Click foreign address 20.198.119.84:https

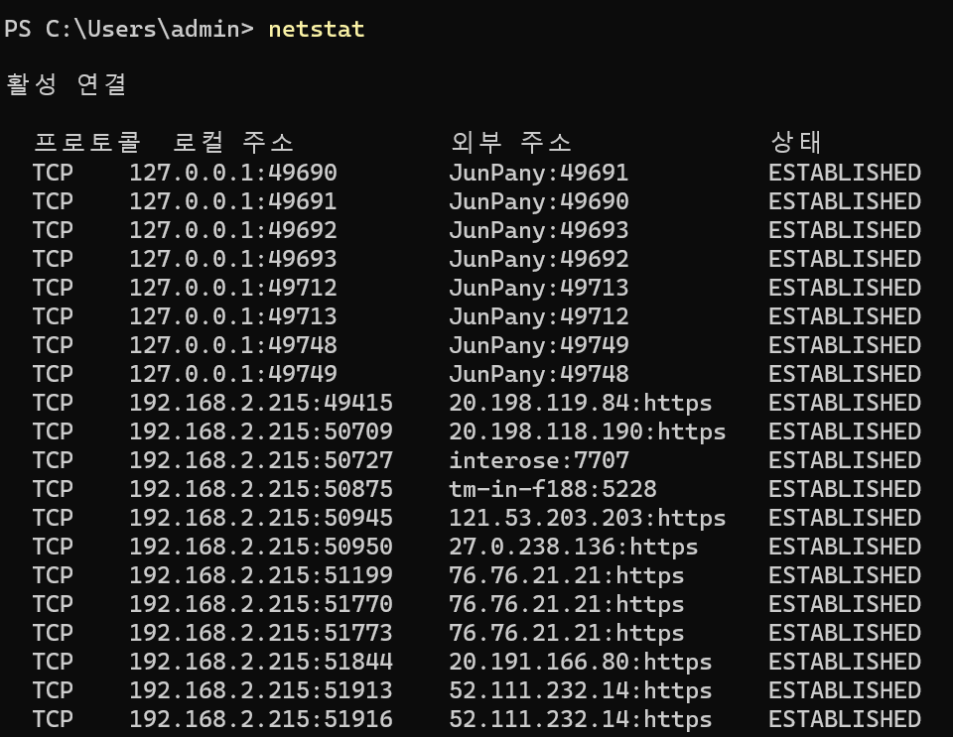[581, 403]
